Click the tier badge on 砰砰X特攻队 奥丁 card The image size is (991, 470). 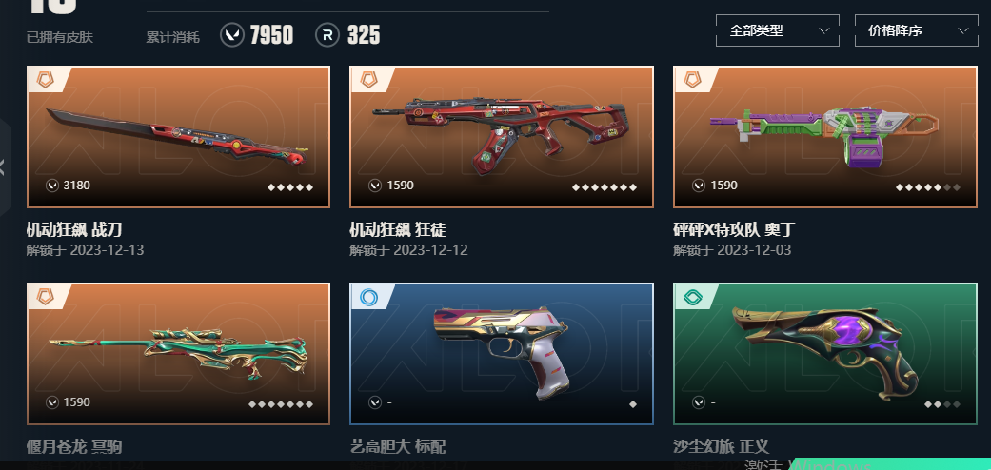693,80
